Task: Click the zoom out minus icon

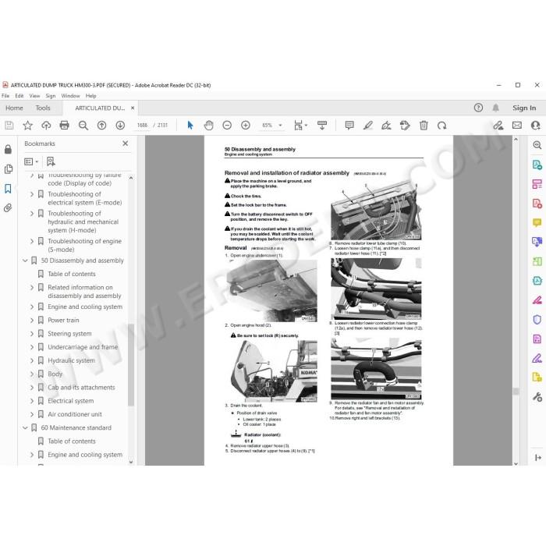Action: coord(227,126)
